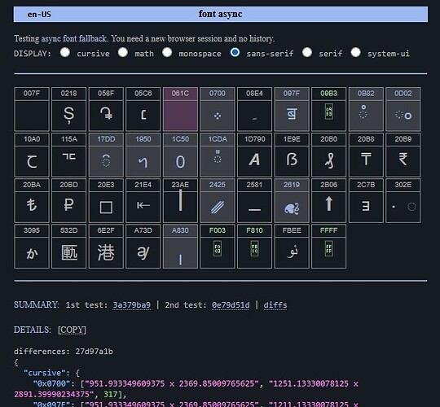Click the upward arrow glyph 2B06
This screenshot has height=407, width=440.
(x=328, y=200)
